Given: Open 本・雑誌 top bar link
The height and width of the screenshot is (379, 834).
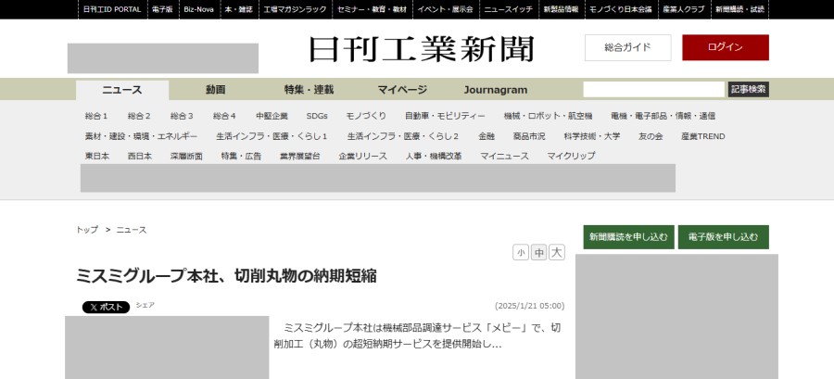Looking at the screenshot, I should [x=238, y=9].
